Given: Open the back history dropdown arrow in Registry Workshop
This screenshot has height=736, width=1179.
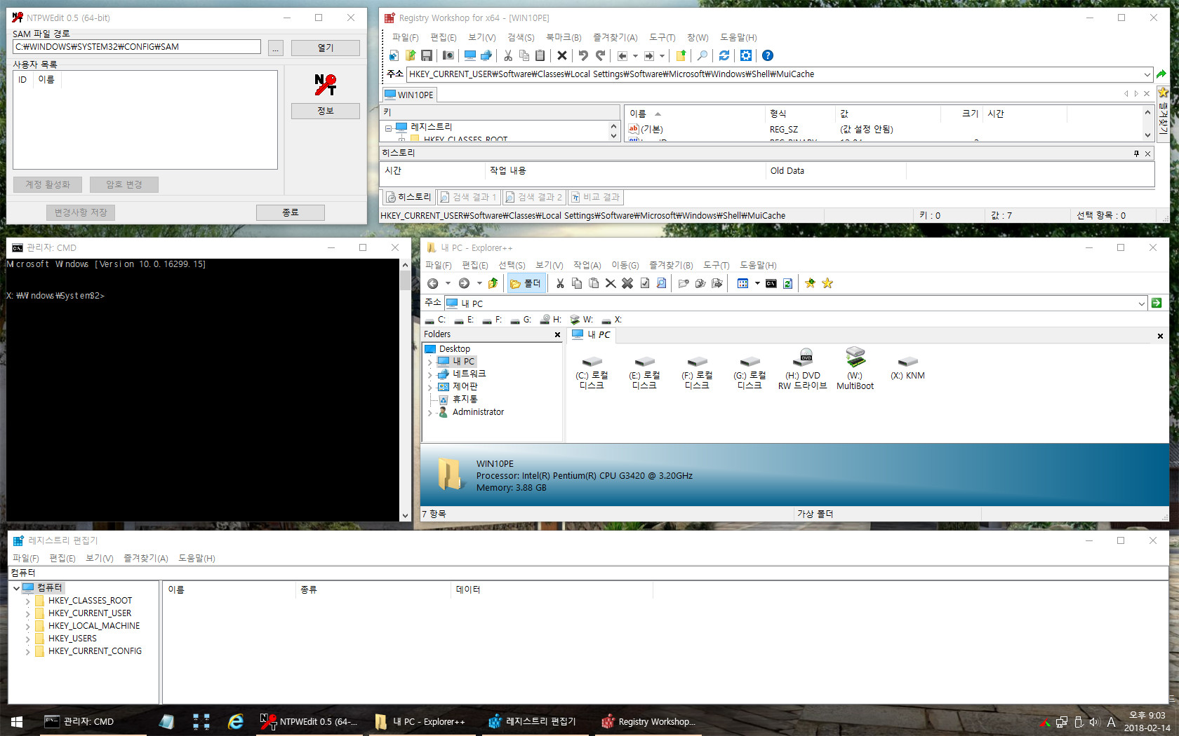Looking at the screenshot, I should tap(635, 56).
